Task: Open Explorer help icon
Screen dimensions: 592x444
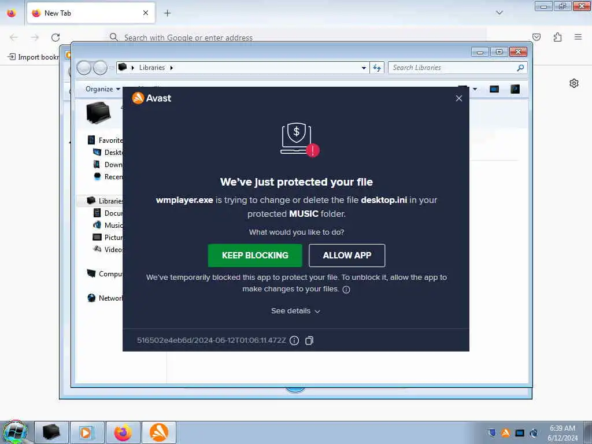Action: 515,89
